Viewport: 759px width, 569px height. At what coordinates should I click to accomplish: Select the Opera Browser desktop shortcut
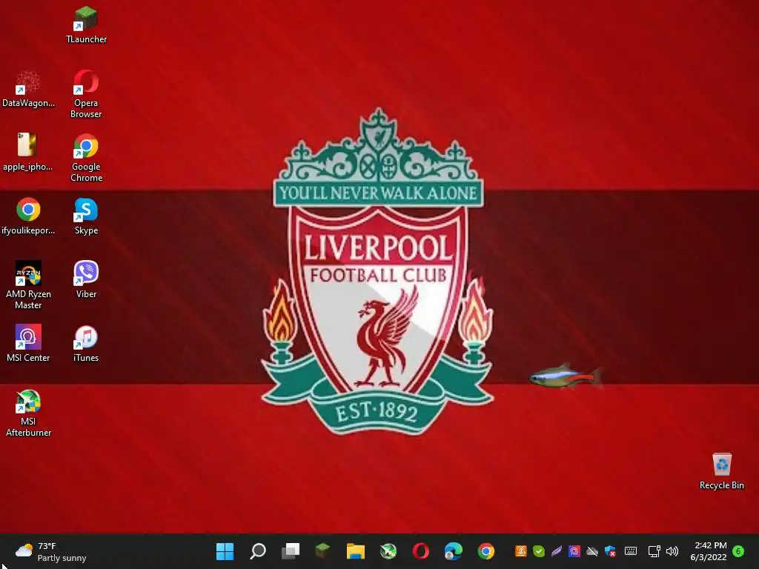tap(86, 94)
